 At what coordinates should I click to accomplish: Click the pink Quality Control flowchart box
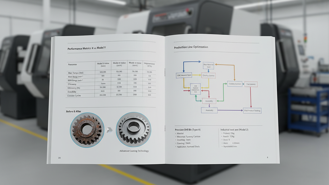tap(208, 76)
